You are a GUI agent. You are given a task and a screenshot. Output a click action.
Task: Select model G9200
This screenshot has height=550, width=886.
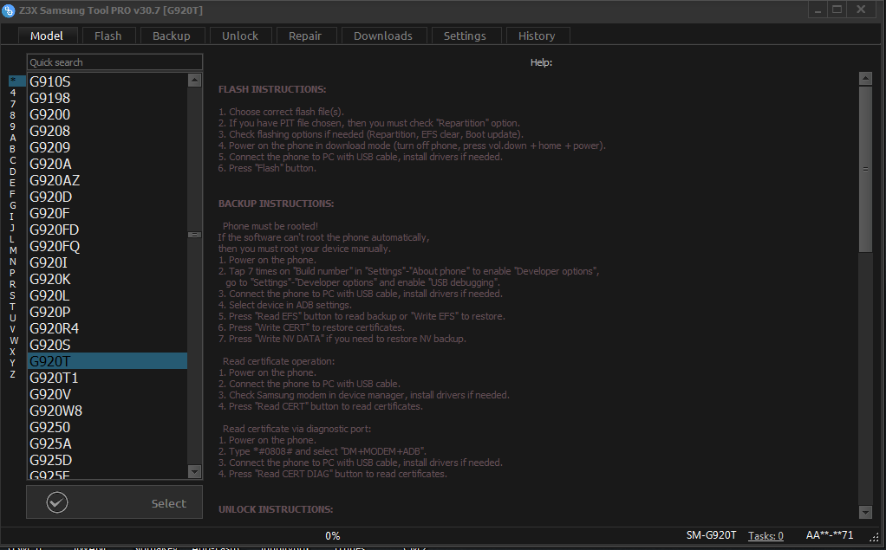point(107,114)
